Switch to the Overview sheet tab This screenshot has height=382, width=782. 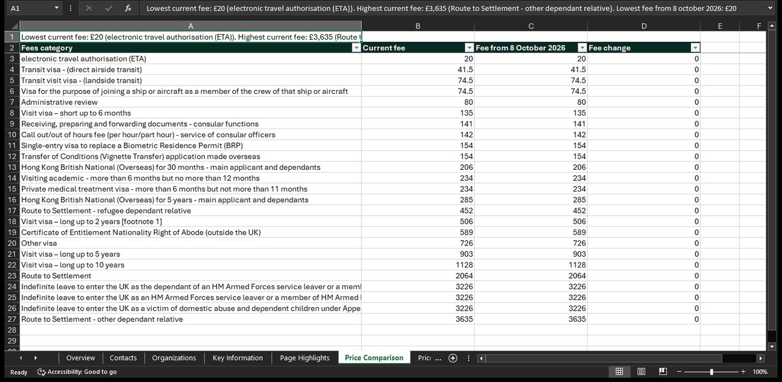[x=80, y=358]
